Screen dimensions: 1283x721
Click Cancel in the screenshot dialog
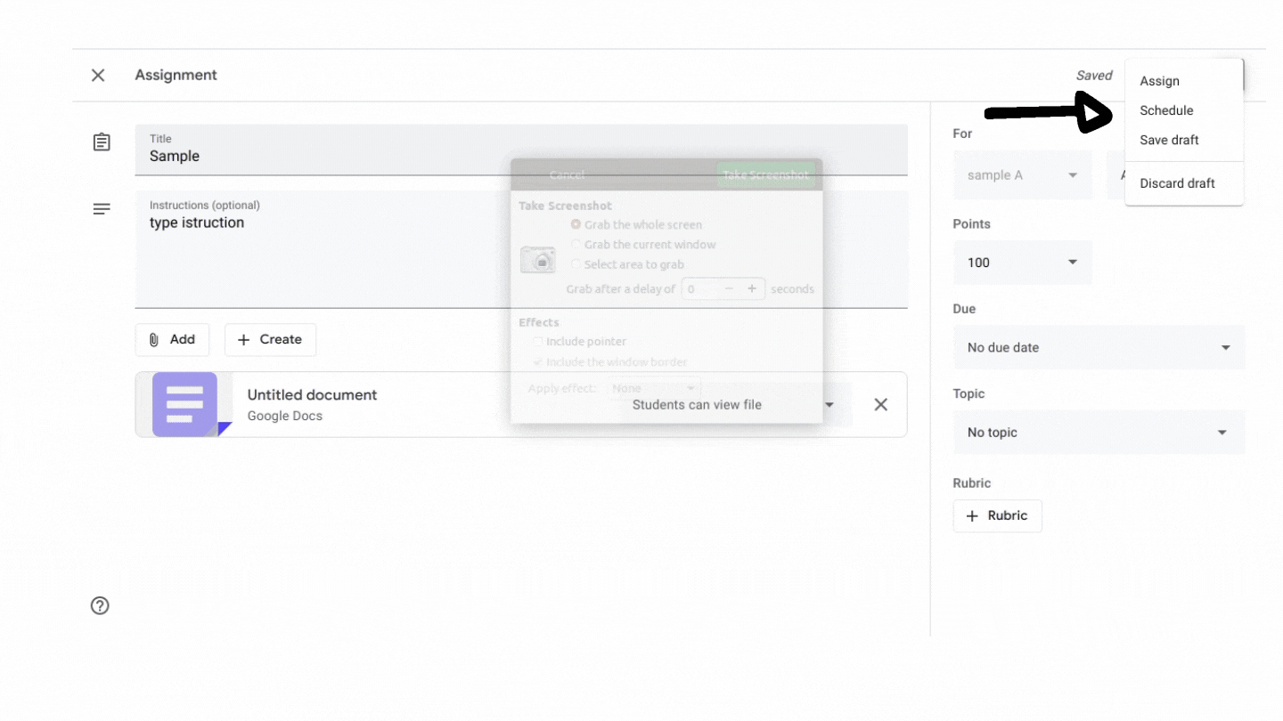click(x=567, y=175)
